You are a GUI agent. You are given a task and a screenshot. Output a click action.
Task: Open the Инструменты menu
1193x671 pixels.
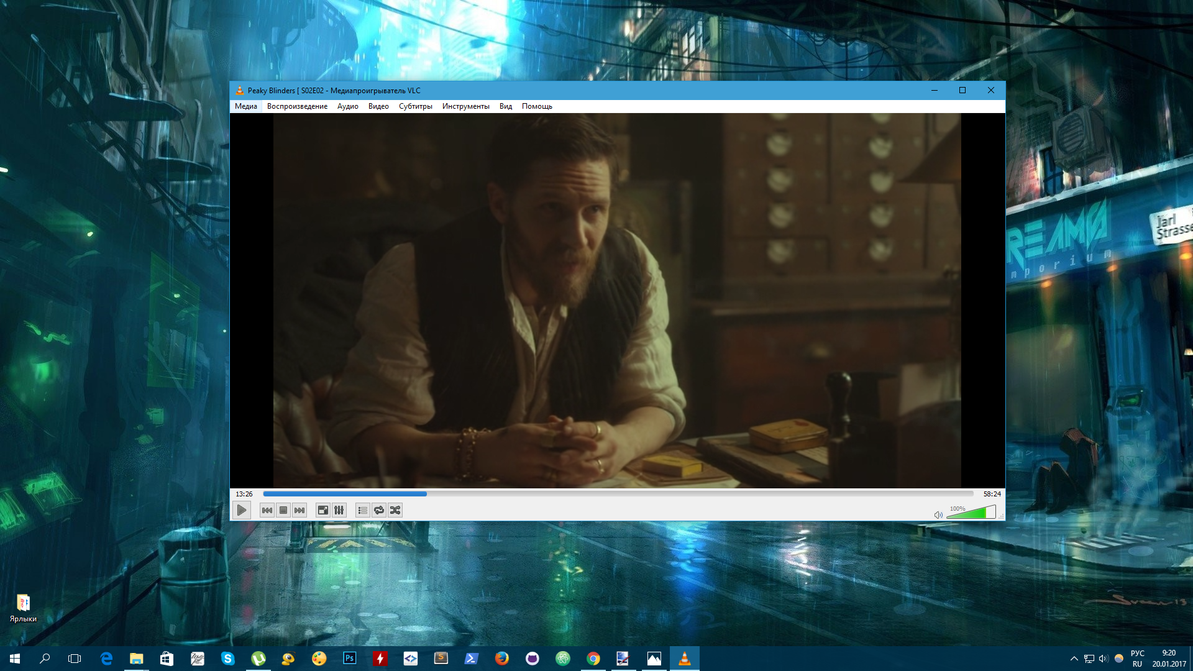[x=466, y=106]
